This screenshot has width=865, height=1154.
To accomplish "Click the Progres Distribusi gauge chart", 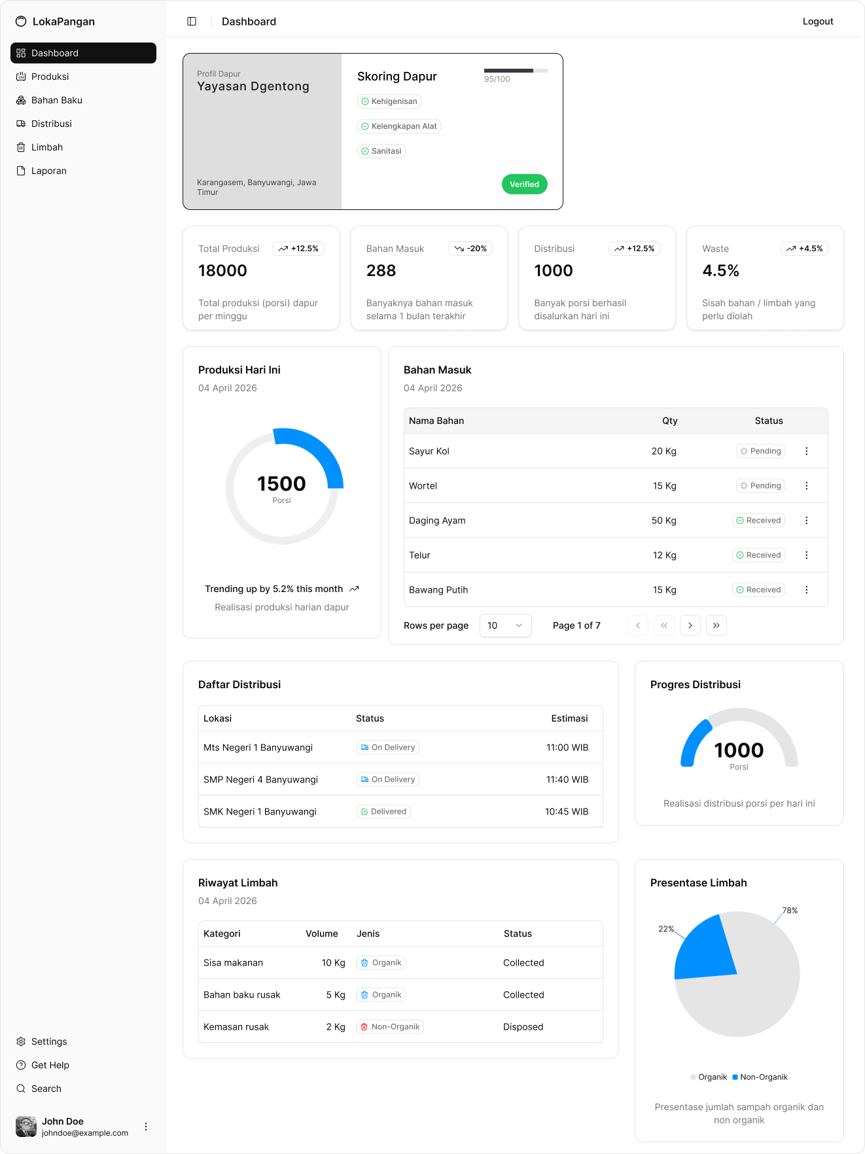I will point(739,737).
